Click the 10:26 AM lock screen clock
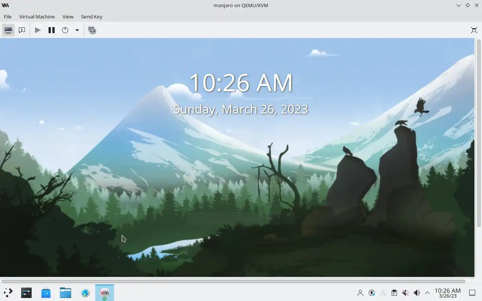Viewport: 482px width, 301px height. (x=241, y=83)
